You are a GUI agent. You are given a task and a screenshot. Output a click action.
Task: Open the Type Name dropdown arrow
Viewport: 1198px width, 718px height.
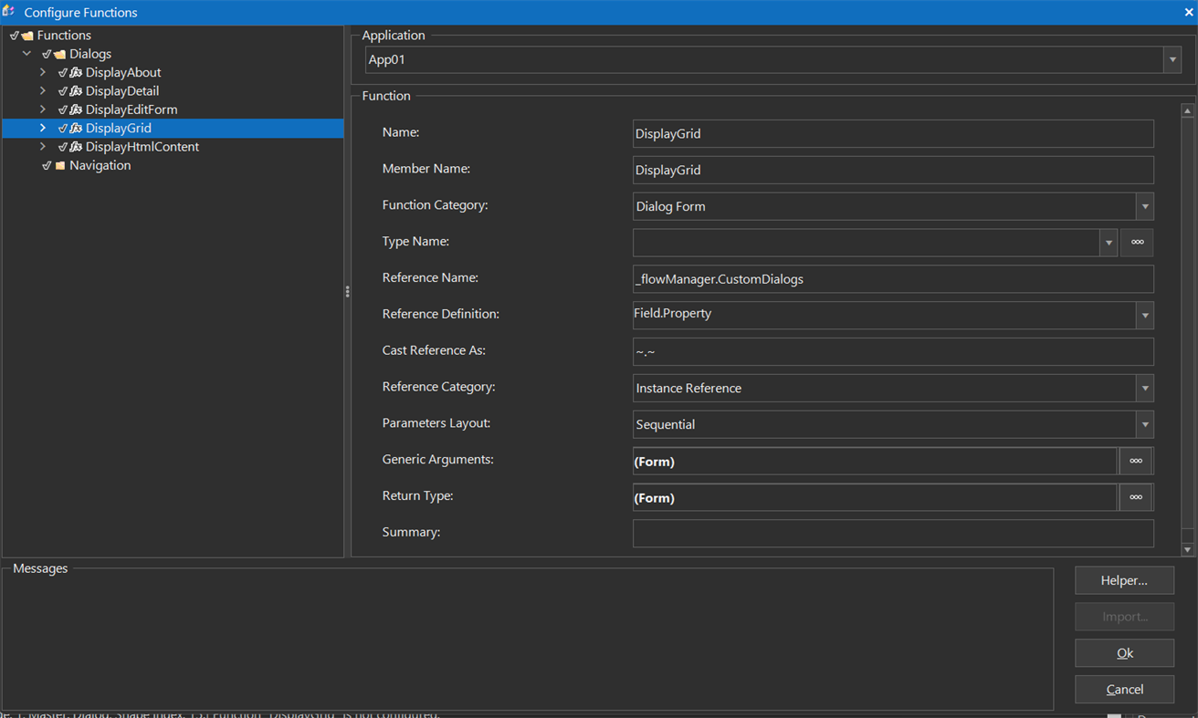click(x=1109, y=243)
